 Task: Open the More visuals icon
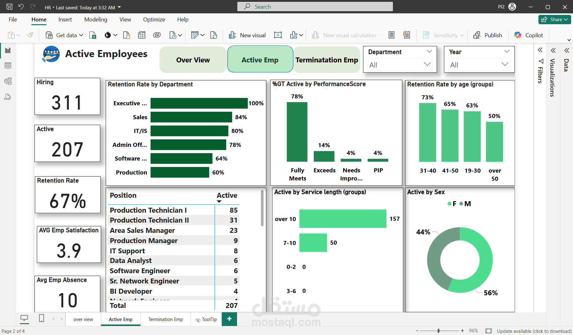tap(293, 35)
